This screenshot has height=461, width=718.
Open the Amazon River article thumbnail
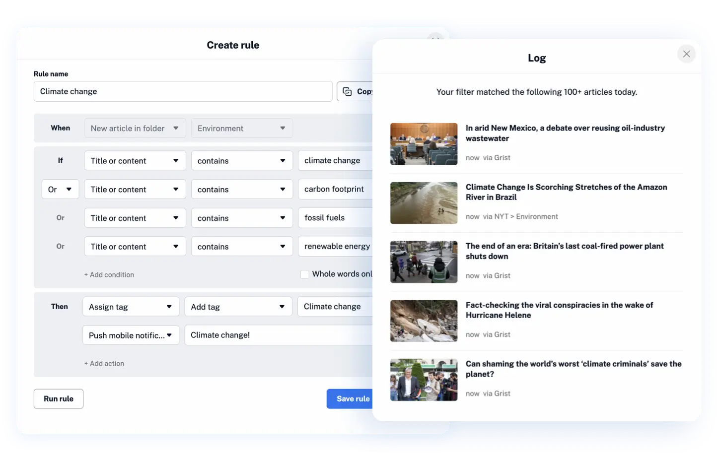pos(424,203)
